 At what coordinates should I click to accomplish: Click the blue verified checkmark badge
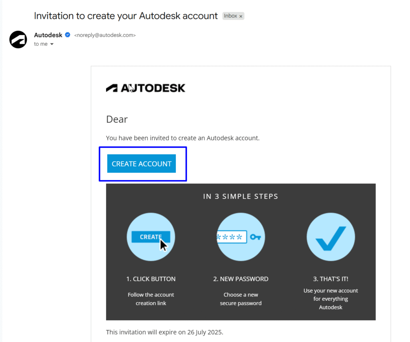click(67, 35)
